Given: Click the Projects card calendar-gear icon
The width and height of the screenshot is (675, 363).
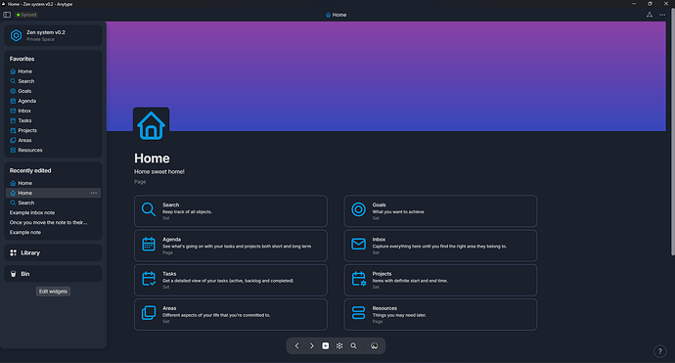Looking at the screenshot, I should (358, 279).
